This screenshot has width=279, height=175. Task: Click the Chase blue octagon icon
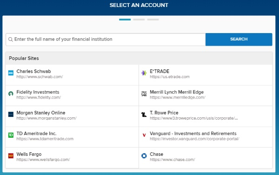[144, 156]
